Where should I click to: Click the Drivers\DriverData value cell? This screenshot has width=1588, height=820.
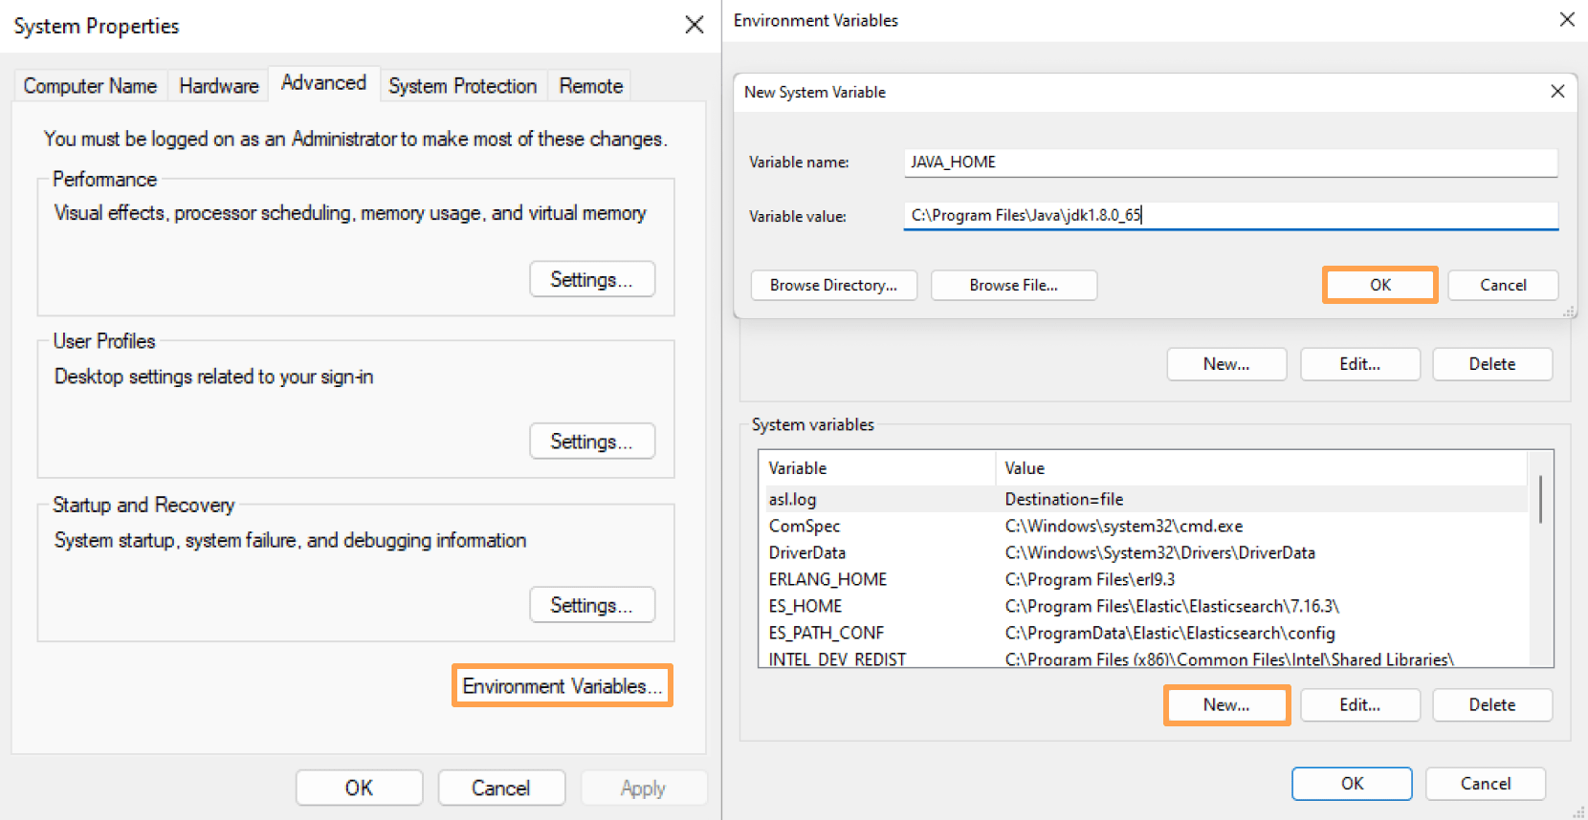(1159, 552)
